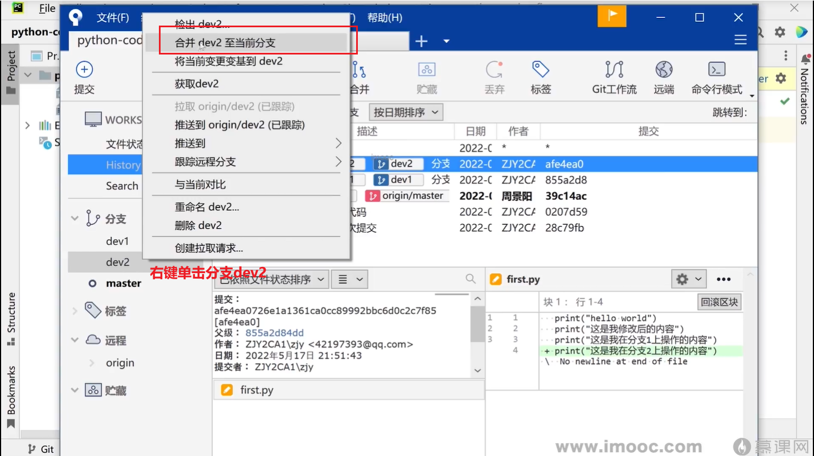
Task: Add a new tab with plus icon
Action: (x=422, y=41)
